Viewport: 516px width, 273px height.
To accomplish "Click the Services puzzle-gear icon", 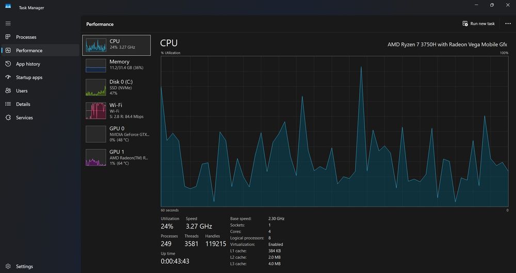I will (x=8, y=117).
